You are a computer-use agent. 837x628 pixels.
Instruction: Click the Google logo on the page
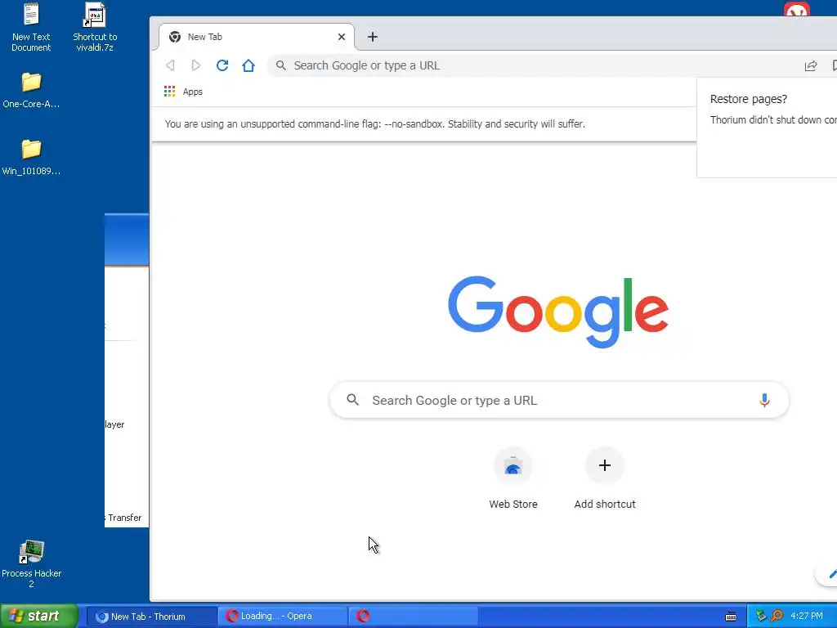coord(557,312)
